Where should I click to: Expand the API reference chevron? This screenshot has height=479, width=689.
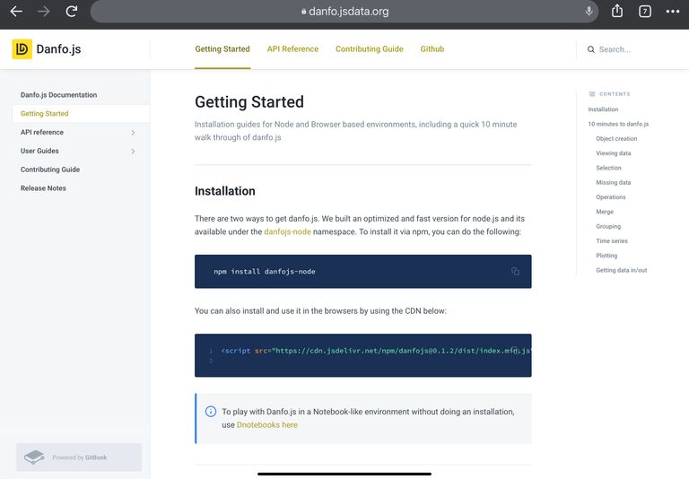coord(133,132)
